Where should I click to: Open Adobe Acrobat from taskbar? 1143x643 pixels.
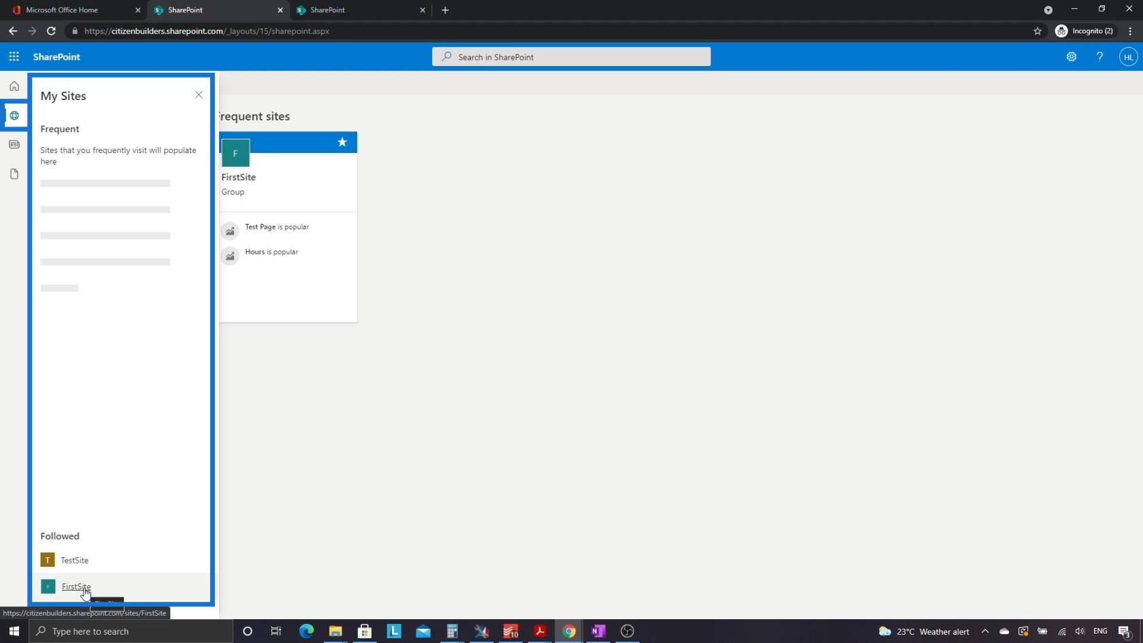pyautogui.click(x=540, y=631)
